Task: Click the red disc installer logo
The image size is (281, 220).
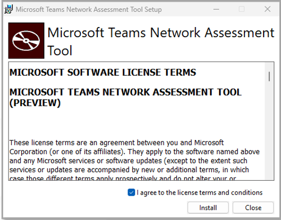Action: 26,41
